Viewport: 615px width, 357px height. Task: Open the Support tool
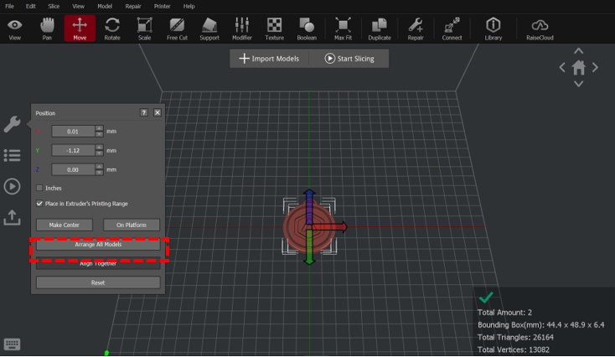209,28
